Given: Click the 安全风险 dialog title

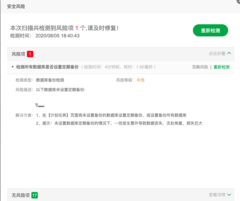Looking at the screenshot, I should coord(16,6).
